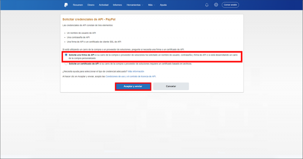Image resolution: width=303 pixels, height=159 pixels.
Task: Open the Informes menu item
Action: click(117, 5)
